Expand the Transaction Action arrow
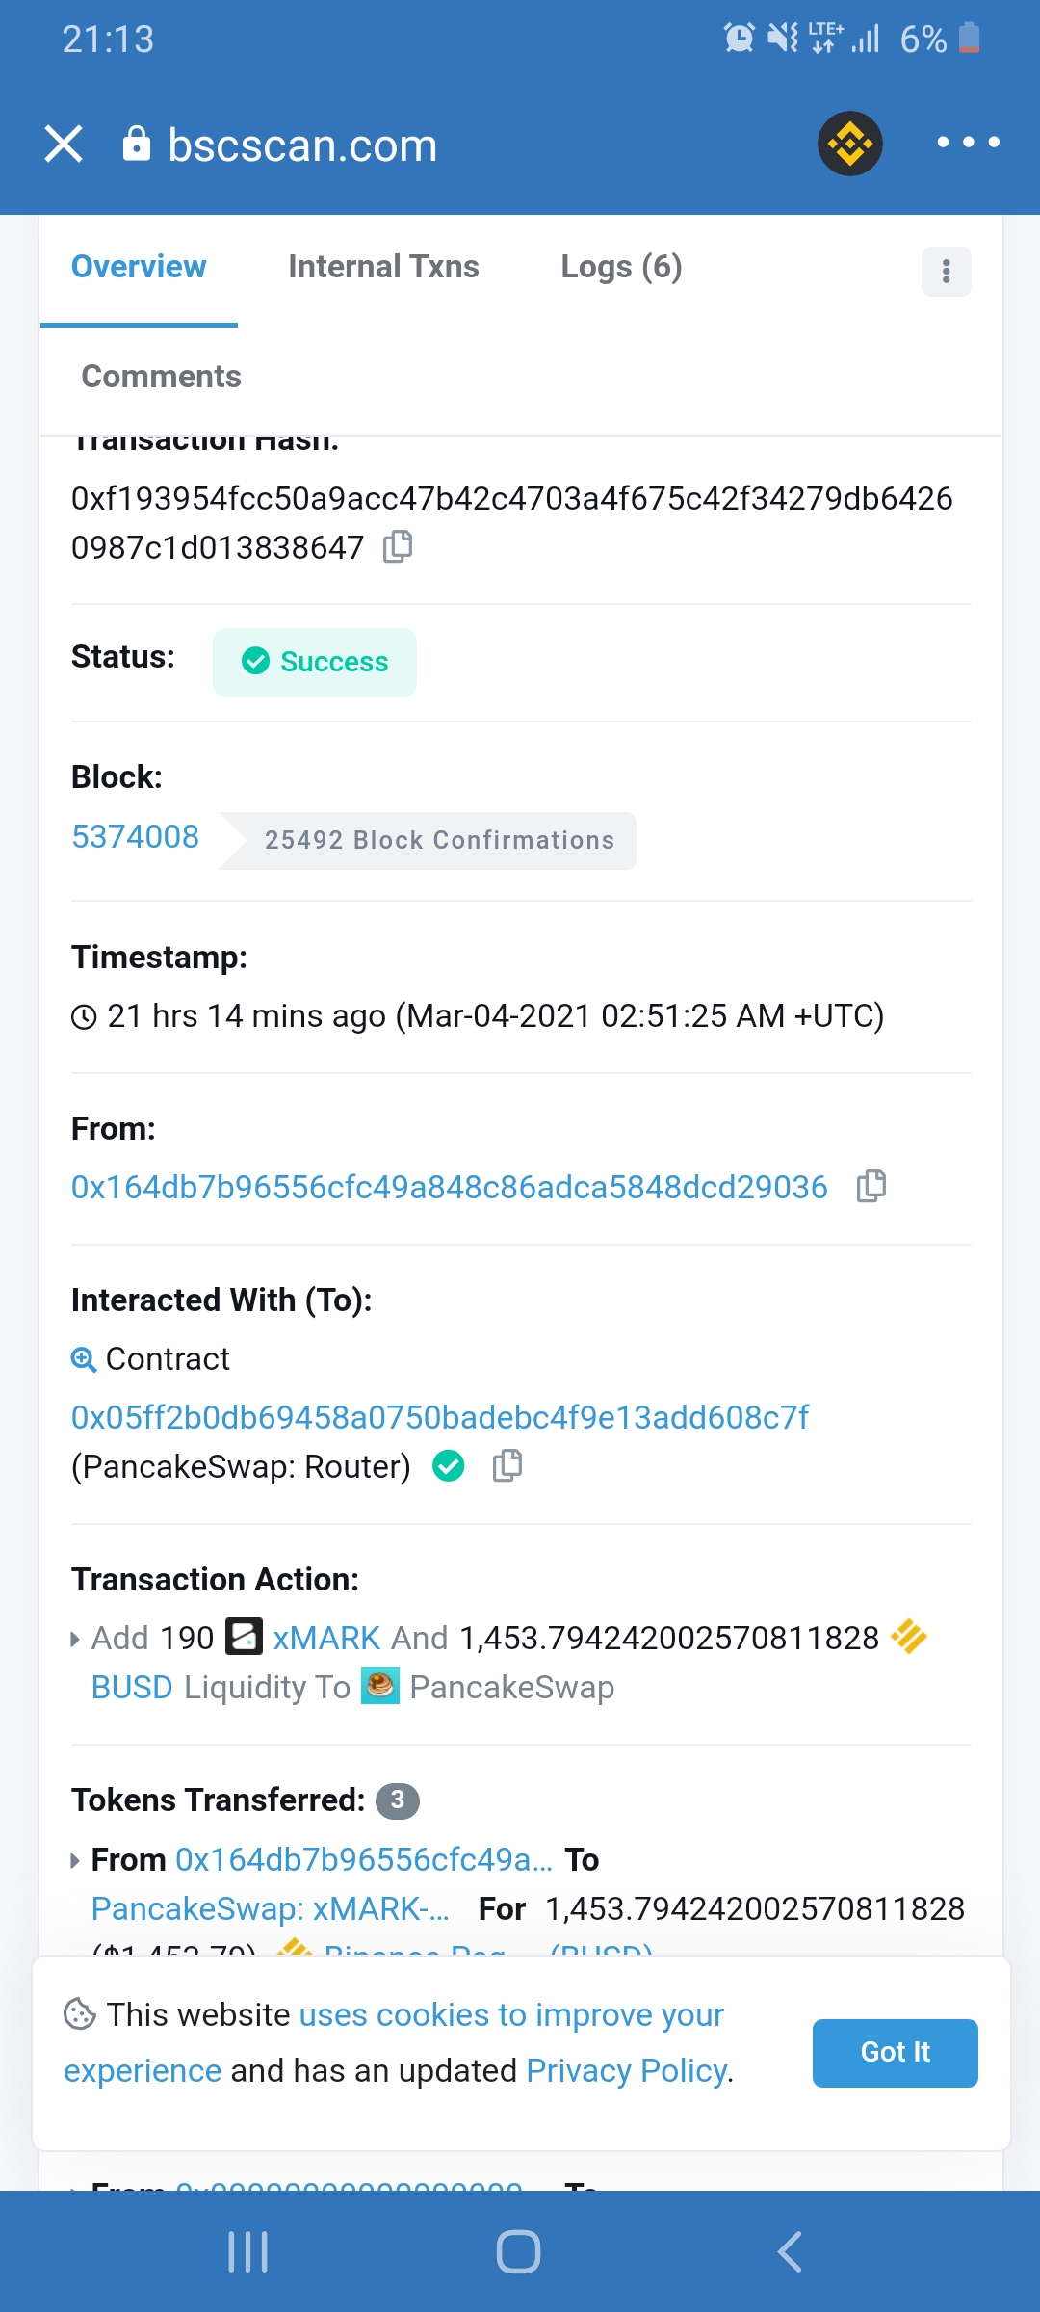The image size is (1040, 2312). (x=75, y=1639)
